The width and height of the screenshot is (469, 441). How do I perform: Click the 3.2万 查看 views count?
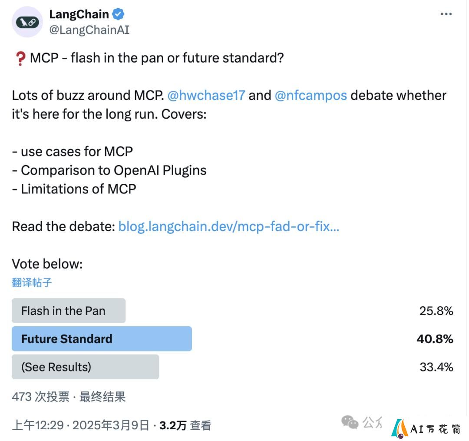[185, 425]
